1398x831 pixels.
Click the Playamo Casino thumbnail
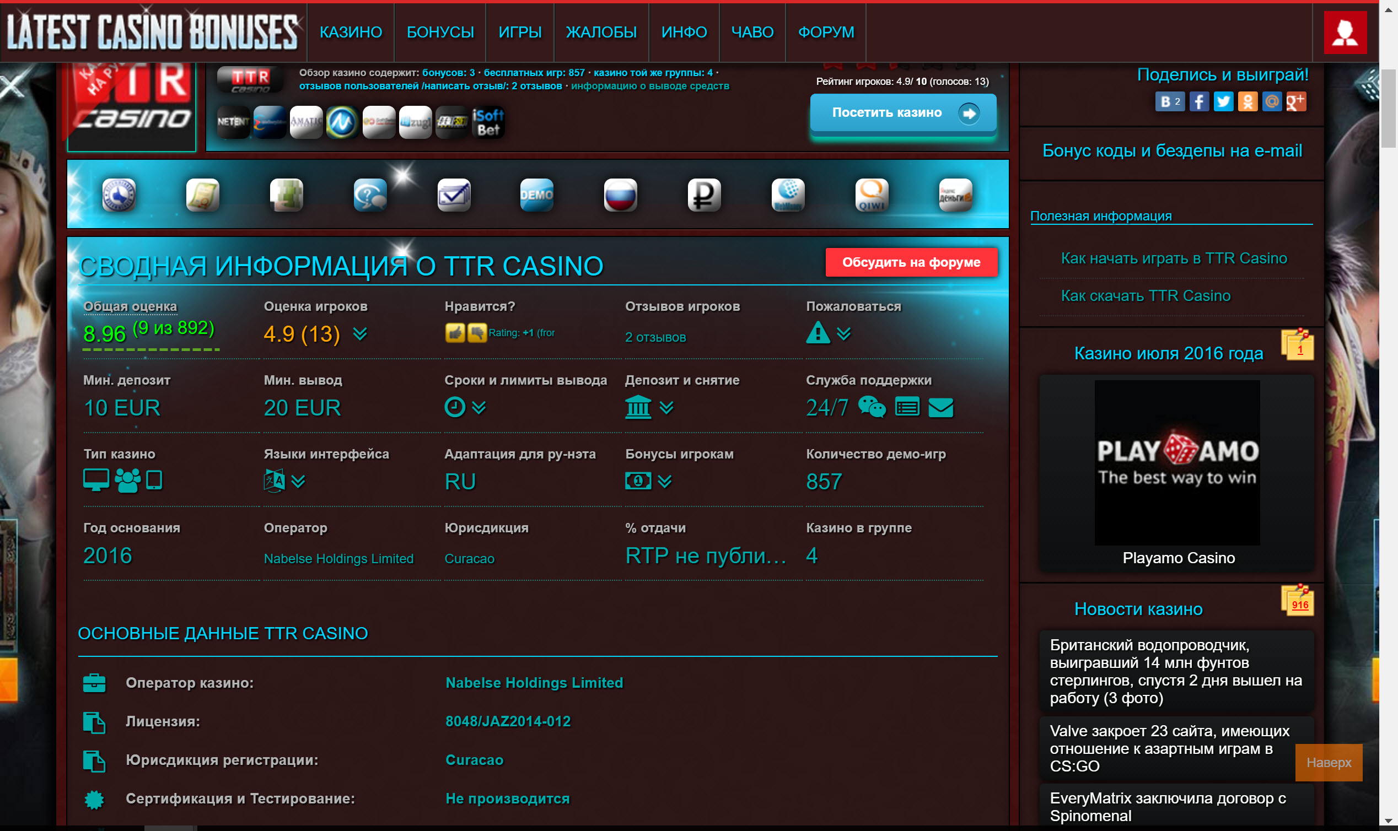coord(1177,462)
